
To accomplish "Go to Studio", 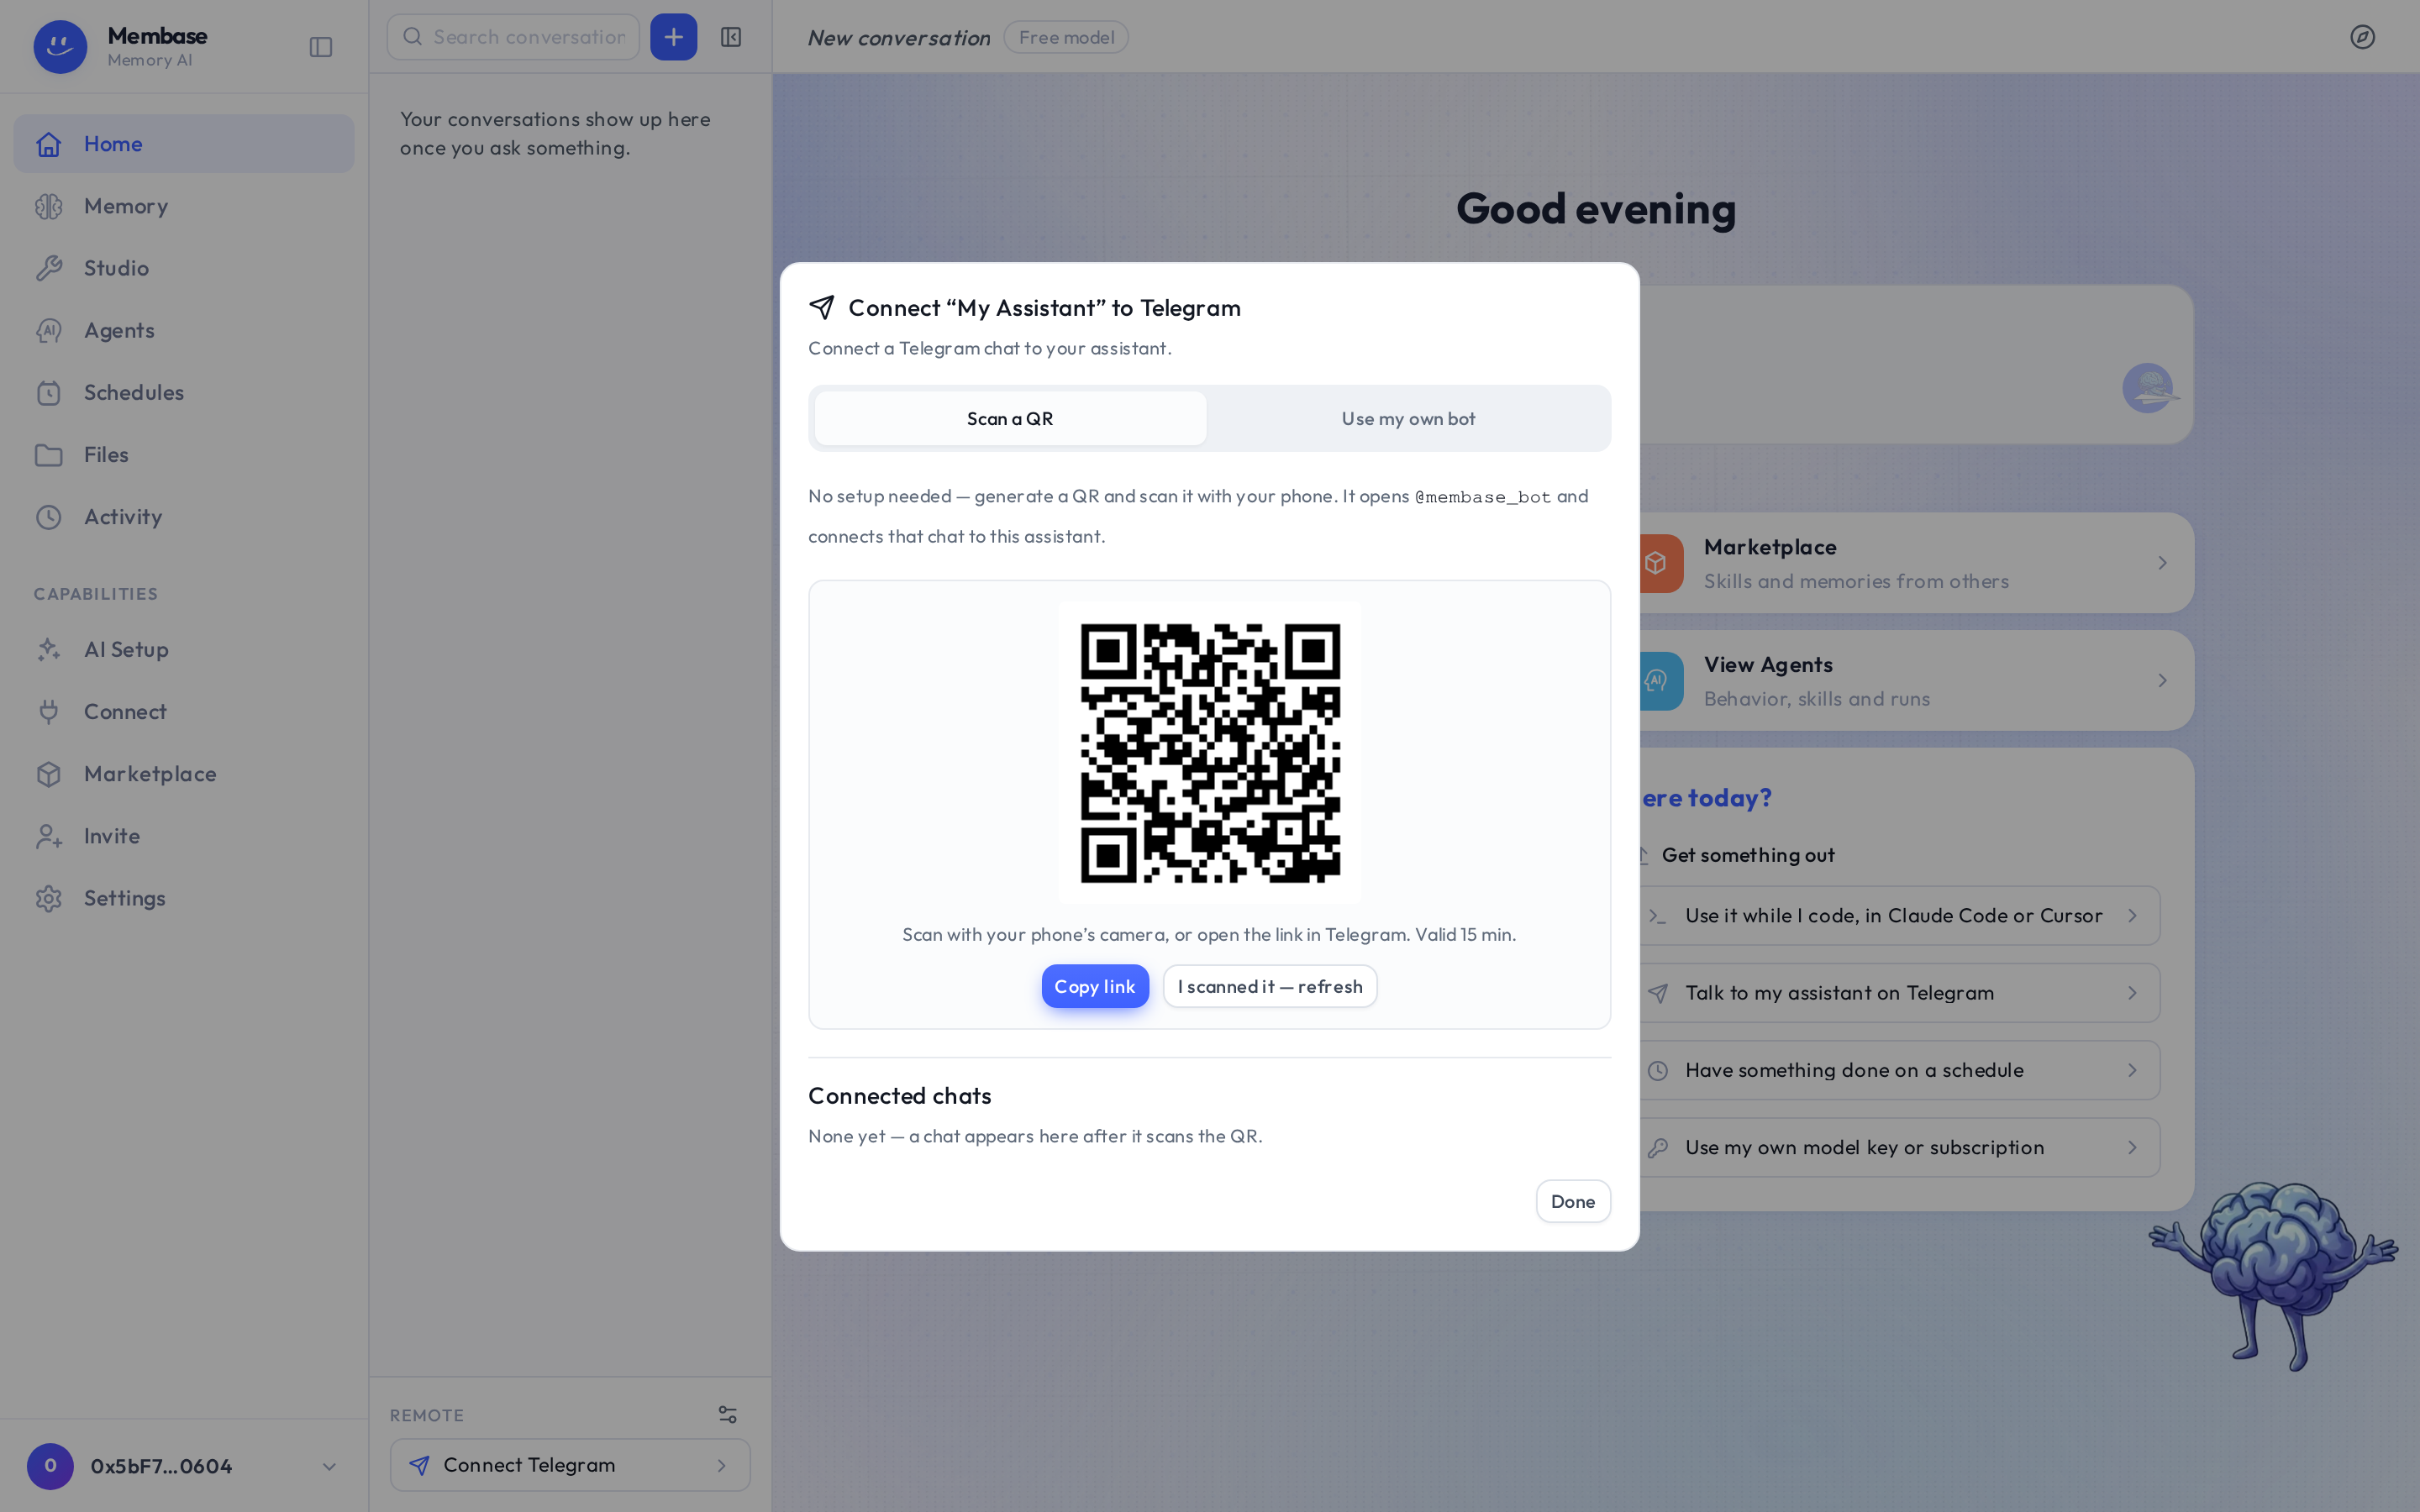I will click(x=184, y=268).
